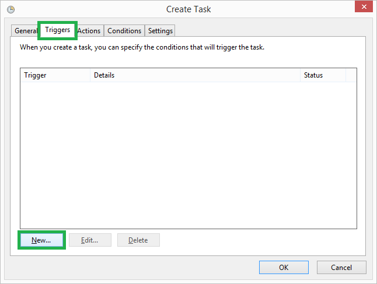
Task: Click the clock icon in the title bar
Action: coord(11,9)
